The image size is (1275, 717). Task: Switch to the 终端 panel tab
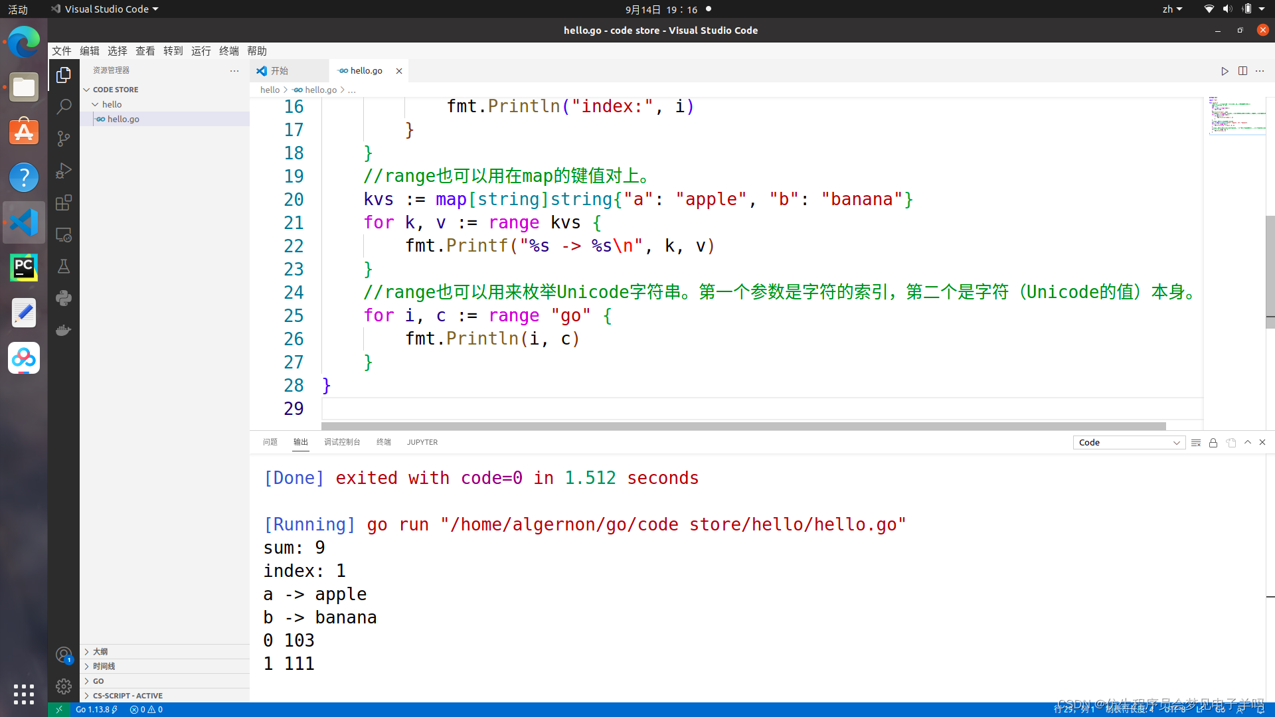tap(384, 442)
